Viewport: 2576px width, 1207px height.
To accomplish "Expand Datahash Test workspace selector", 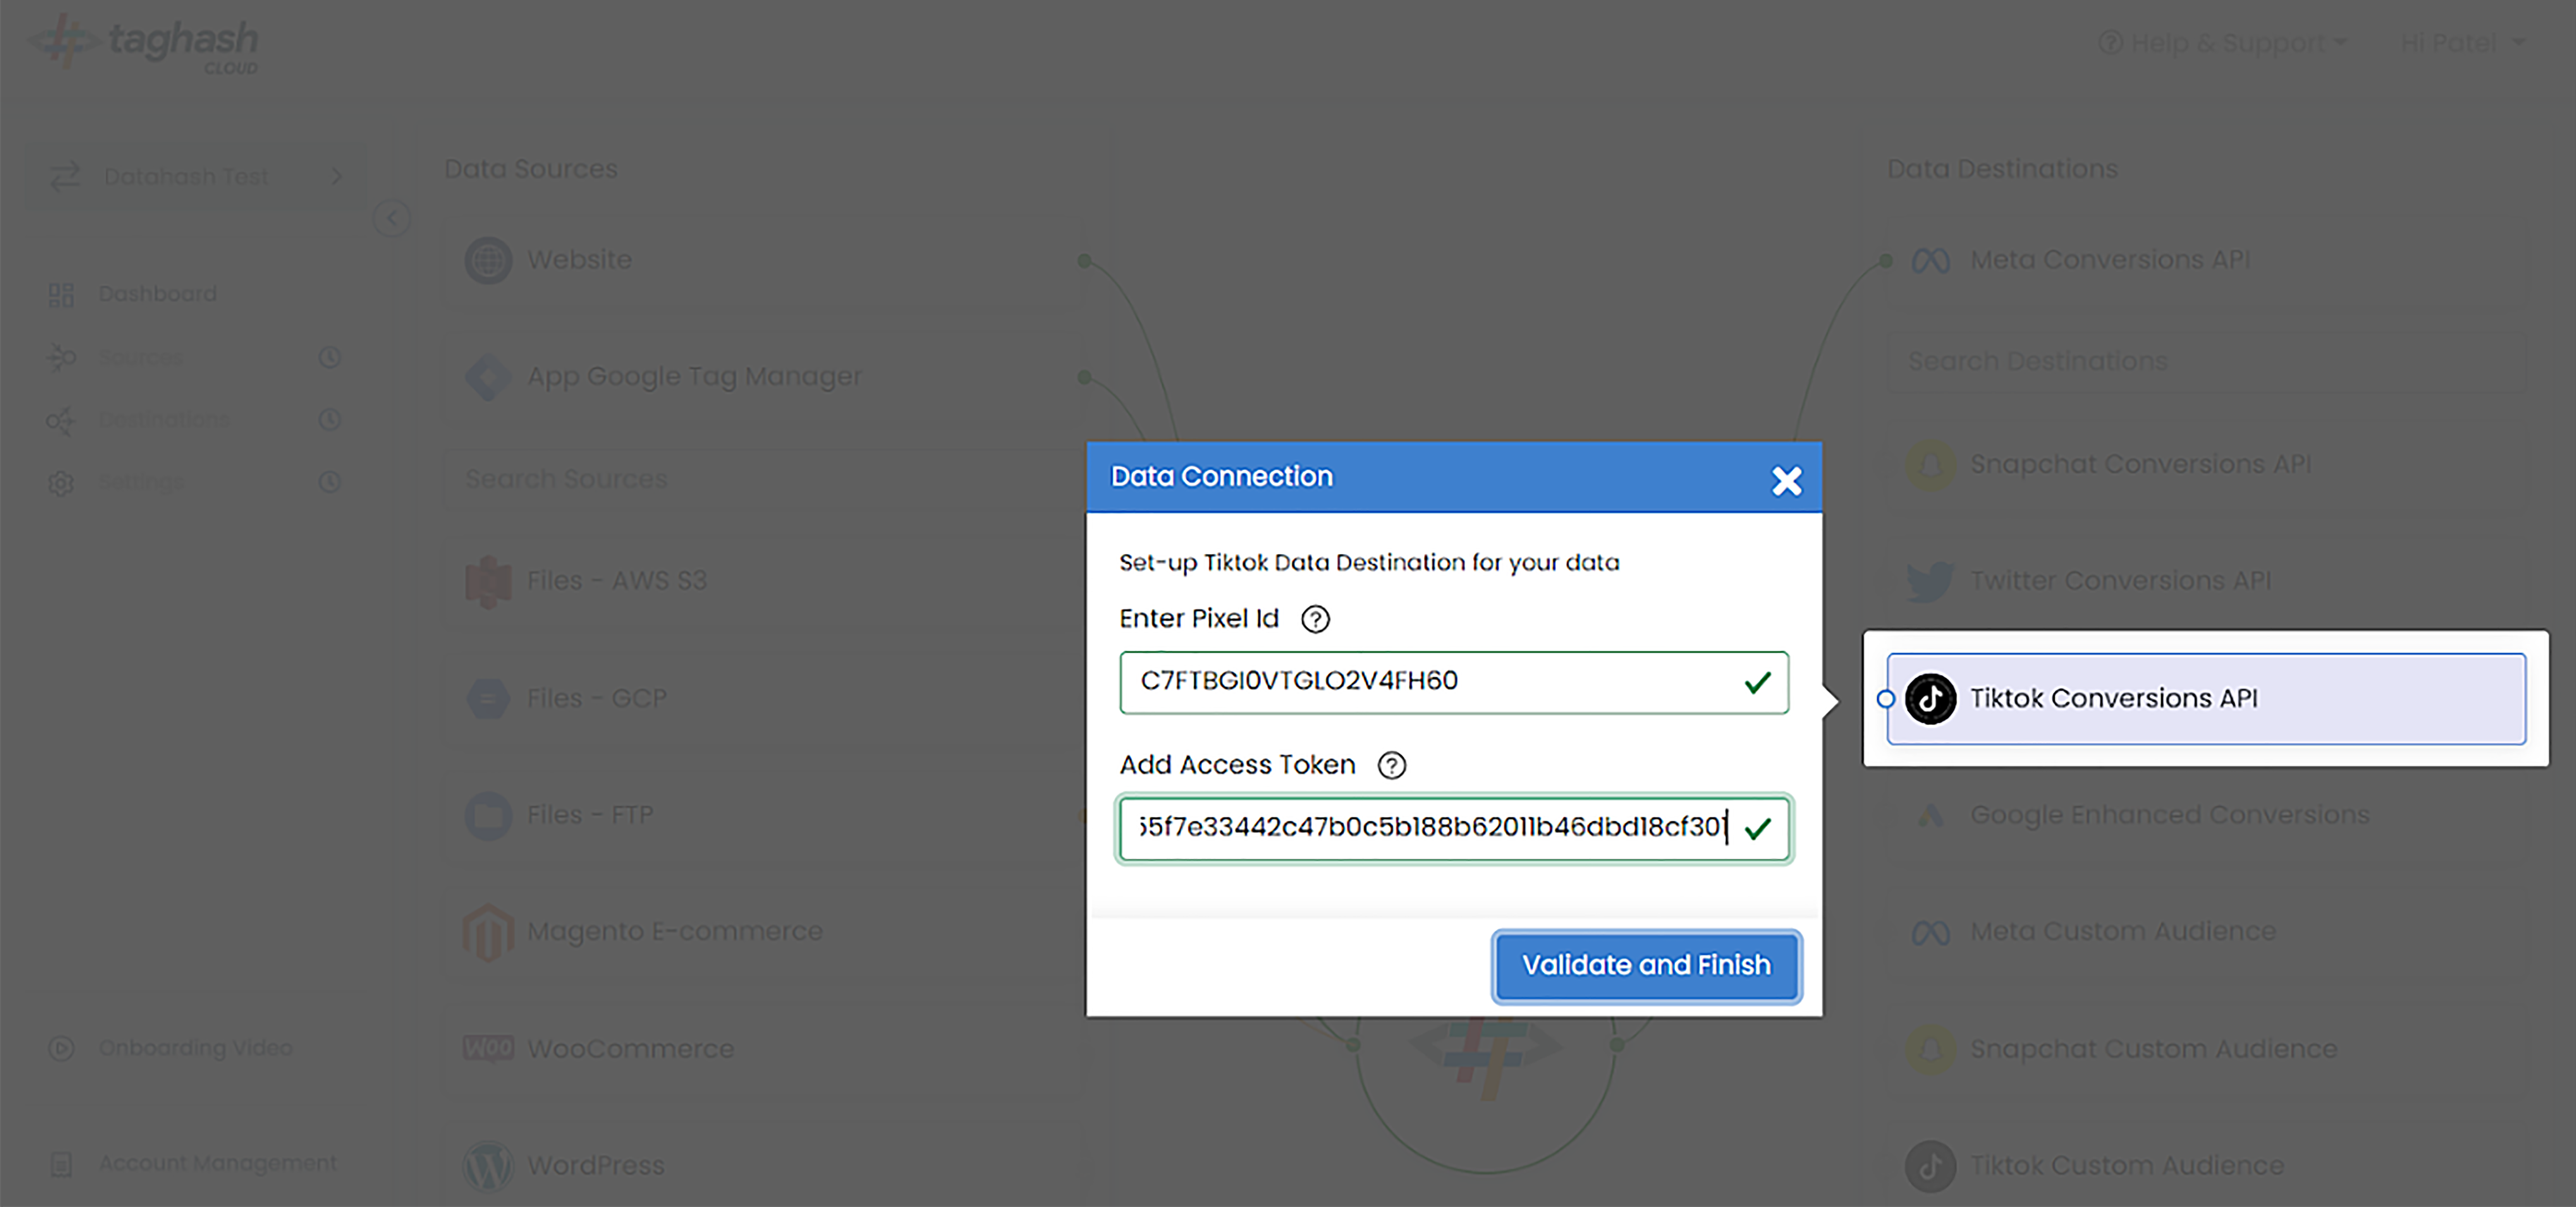I will pyautogui.click(x=196, y=177).
